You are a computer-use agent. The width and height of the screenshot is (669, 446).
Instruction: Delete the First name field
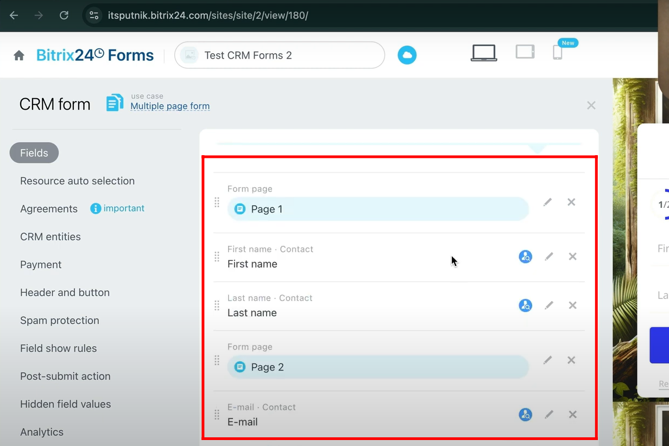coord(572,256)
